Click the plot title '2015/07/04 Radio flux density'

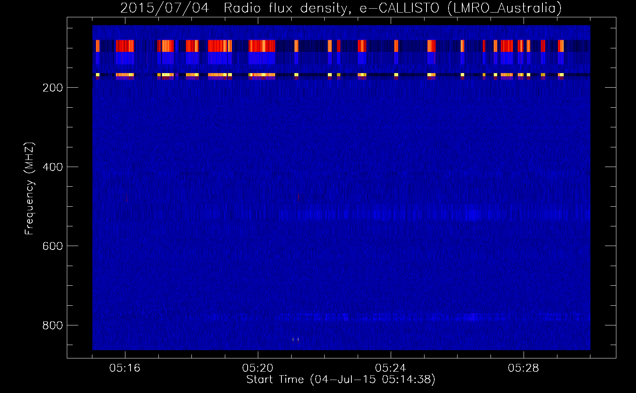[236, 8]
